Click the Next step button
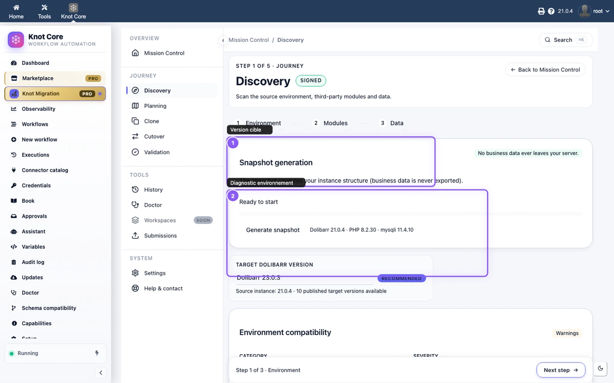This screenshot has height=383, width=614. tap(561, 370)
